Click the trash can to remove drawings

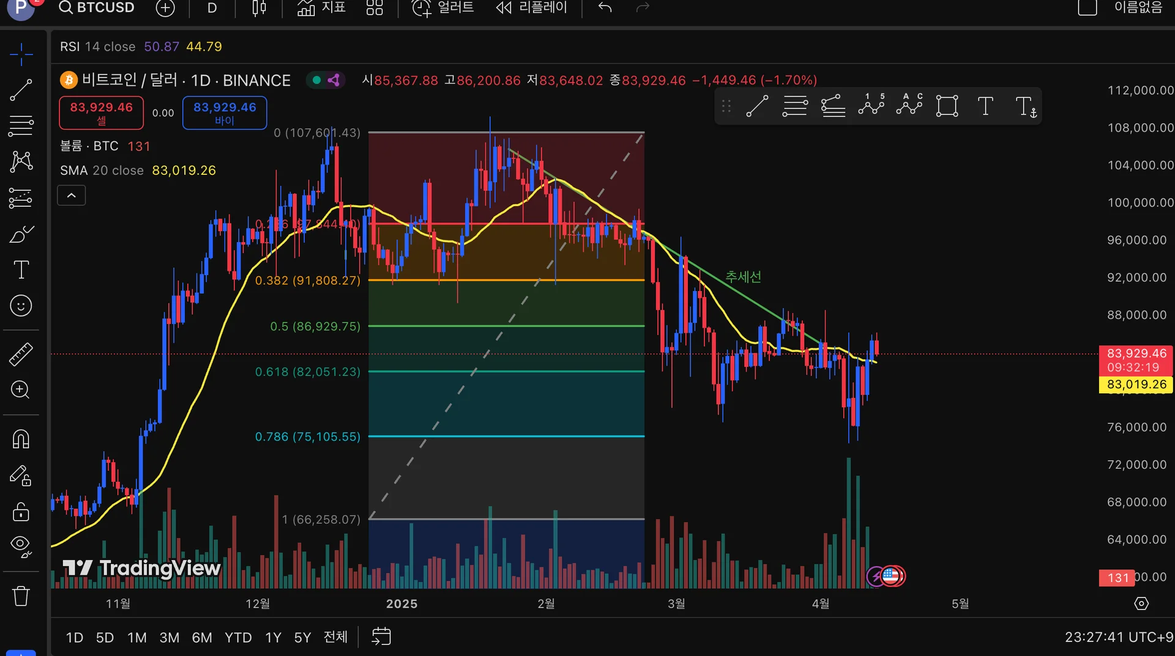click(21, 595)
